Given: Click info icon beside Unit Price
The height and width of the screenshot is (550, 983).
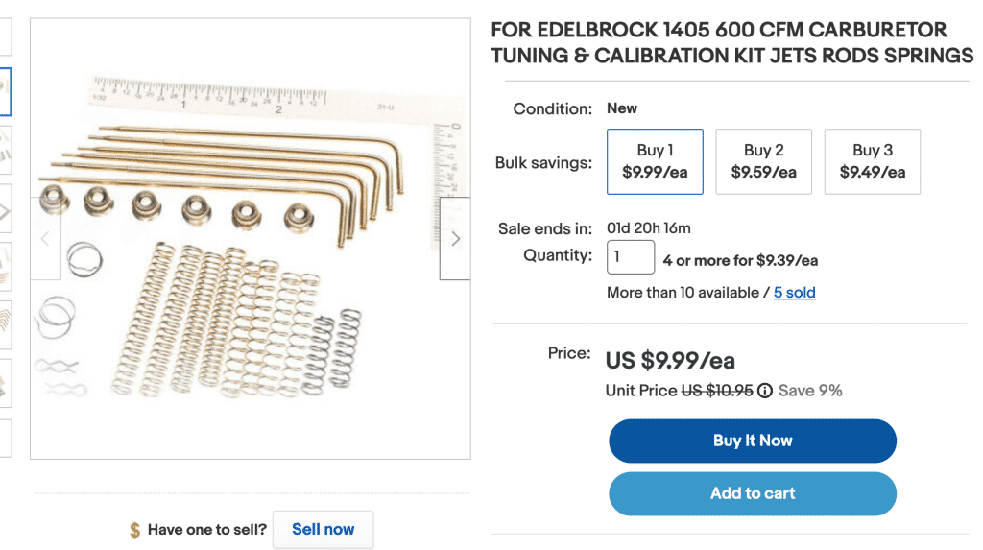Looking at the screenshot, I should 765,391.
